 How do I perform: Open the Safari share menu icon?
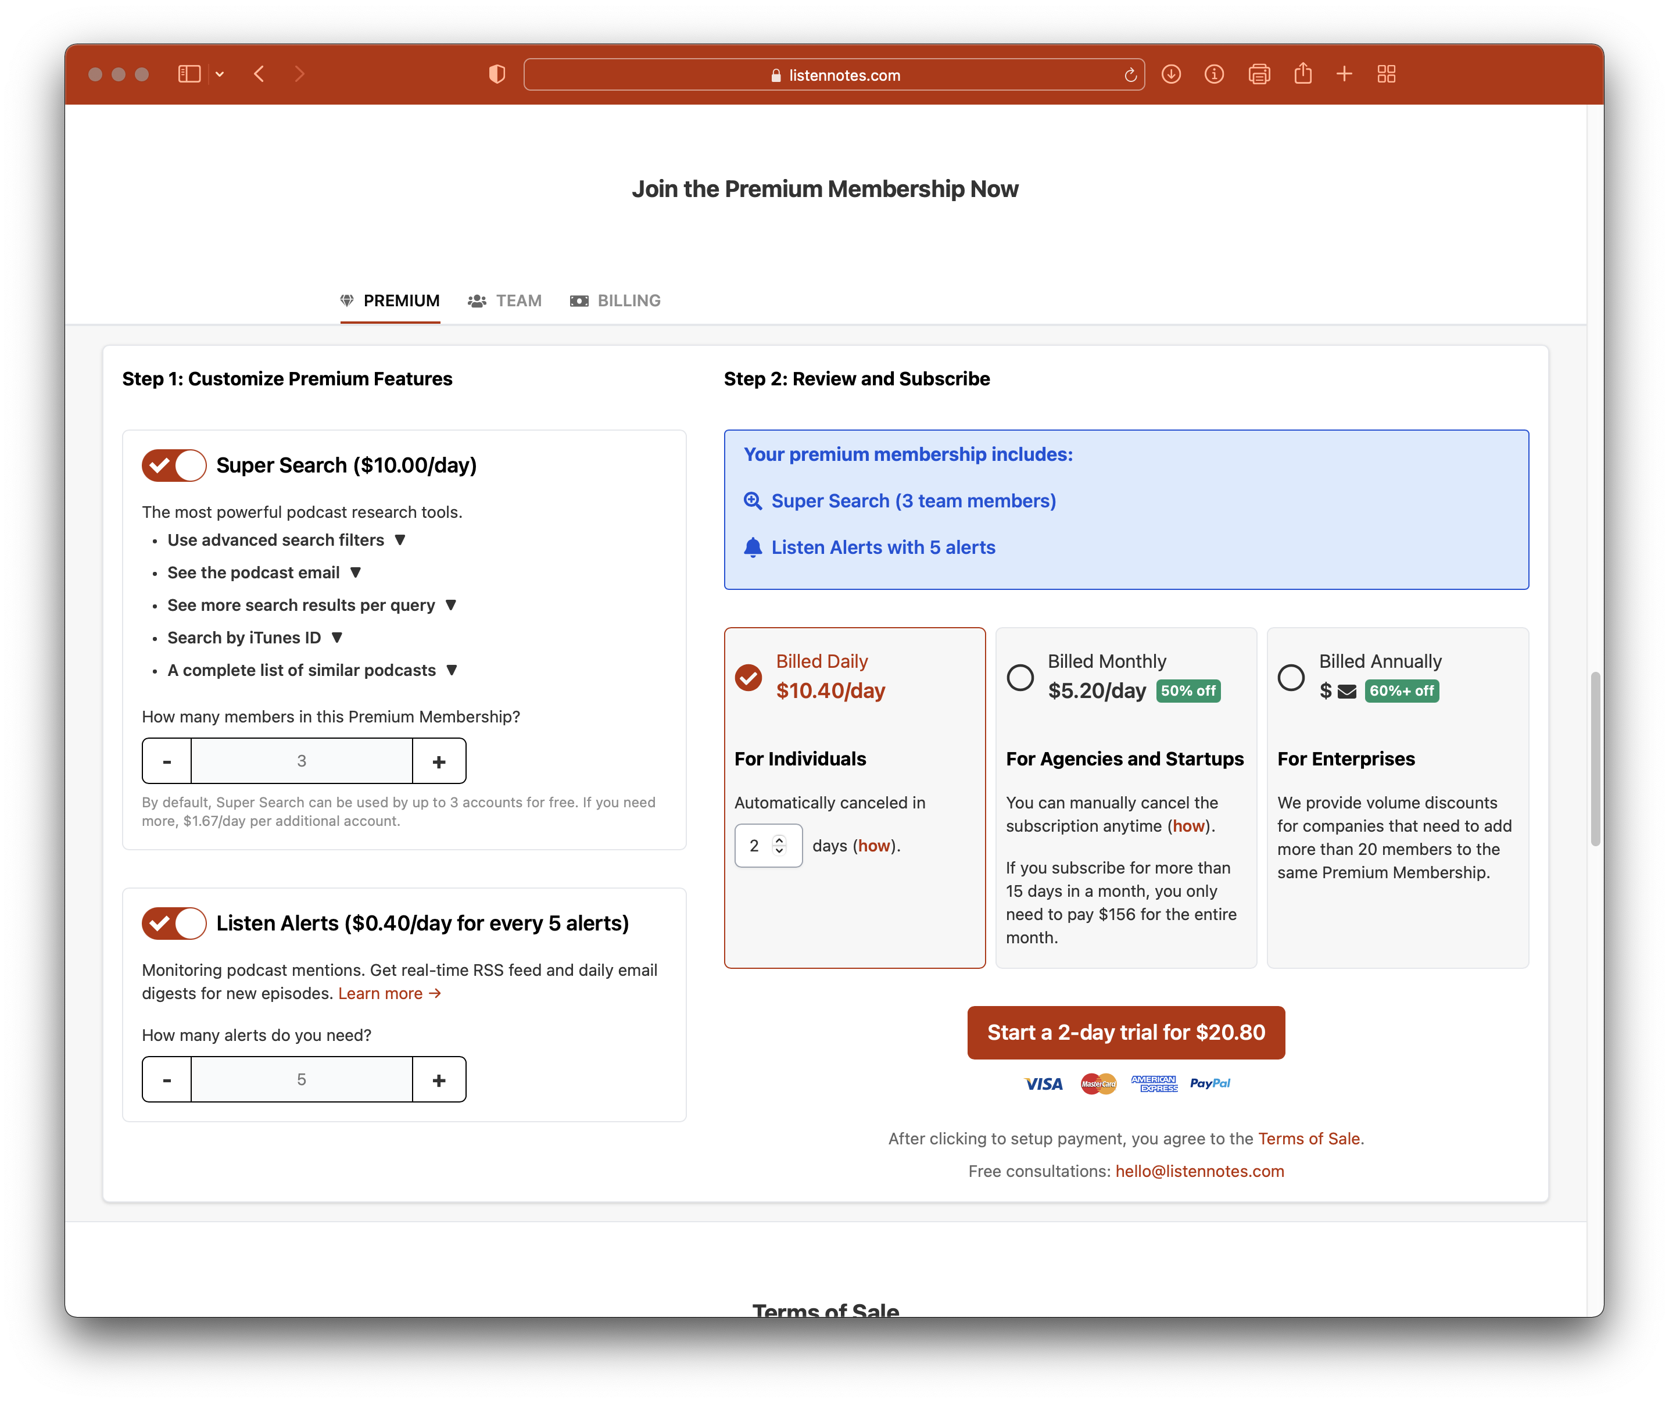(1302, 74)
